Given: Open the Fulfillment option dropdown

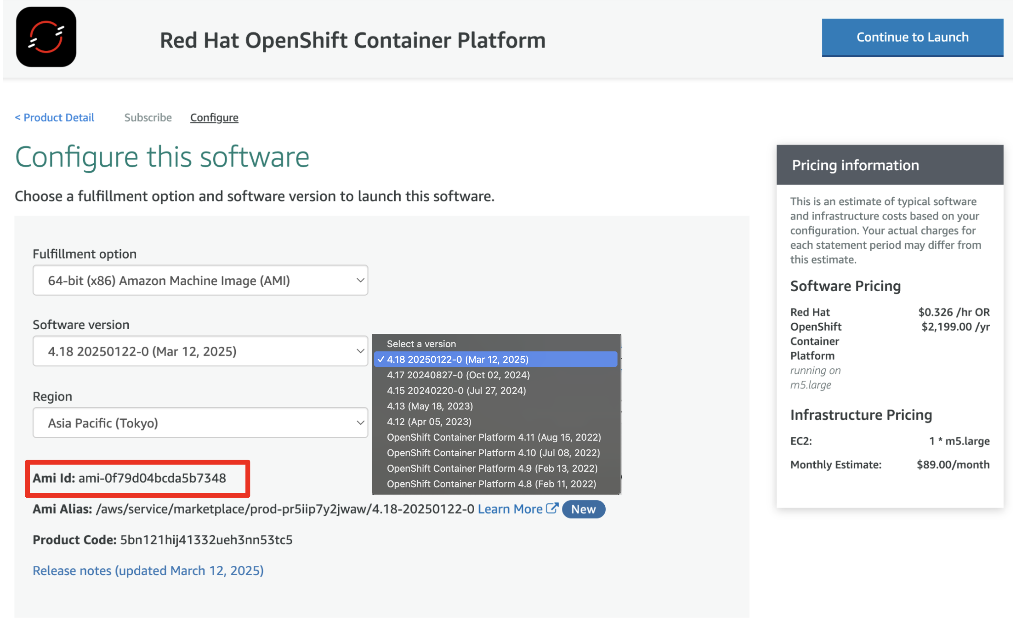Looking at the screenshot, I should click(x=201, y=280).
